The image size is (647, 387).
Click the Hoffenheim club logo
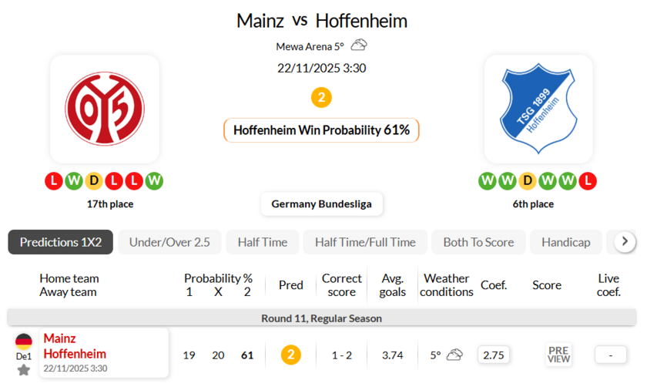pos(538,108)
